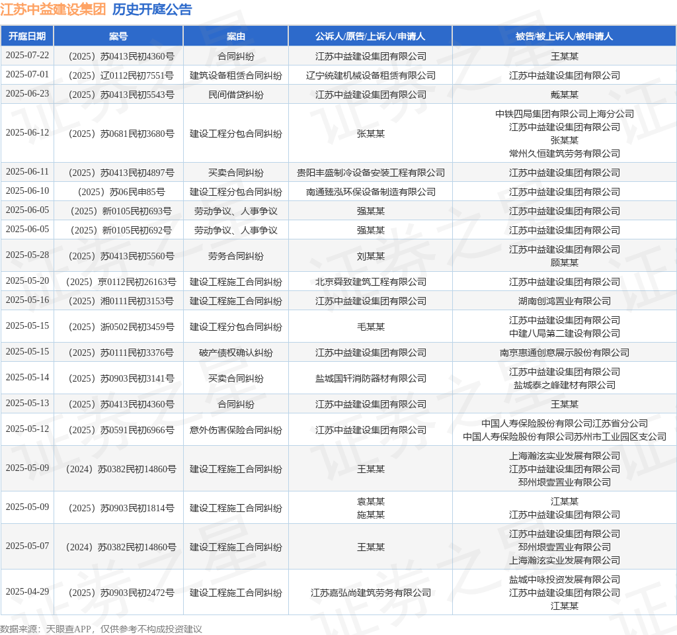Click the 破产债权确认纠纷 case cause cell
This screenshot has width=677, height=635.
pyautogui.click(x=235, y=353)
